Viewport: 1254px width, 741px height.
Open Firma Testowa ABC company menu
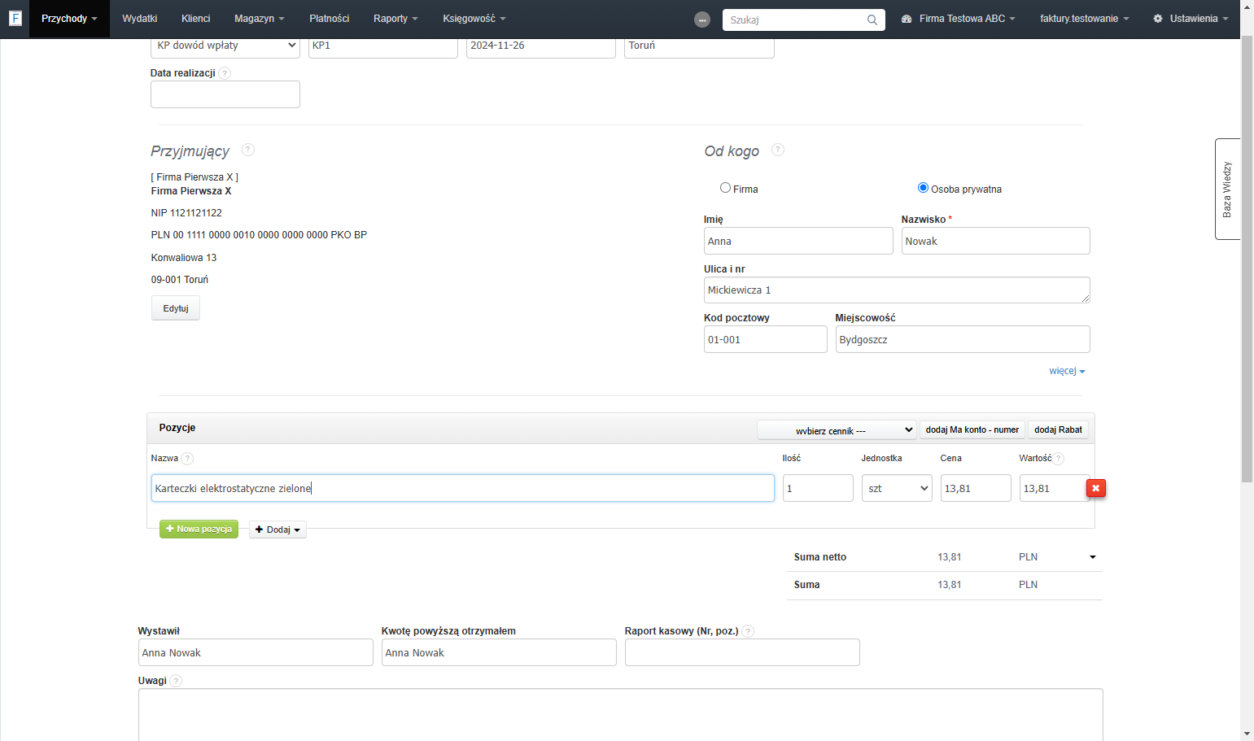(x=959, y=19)
